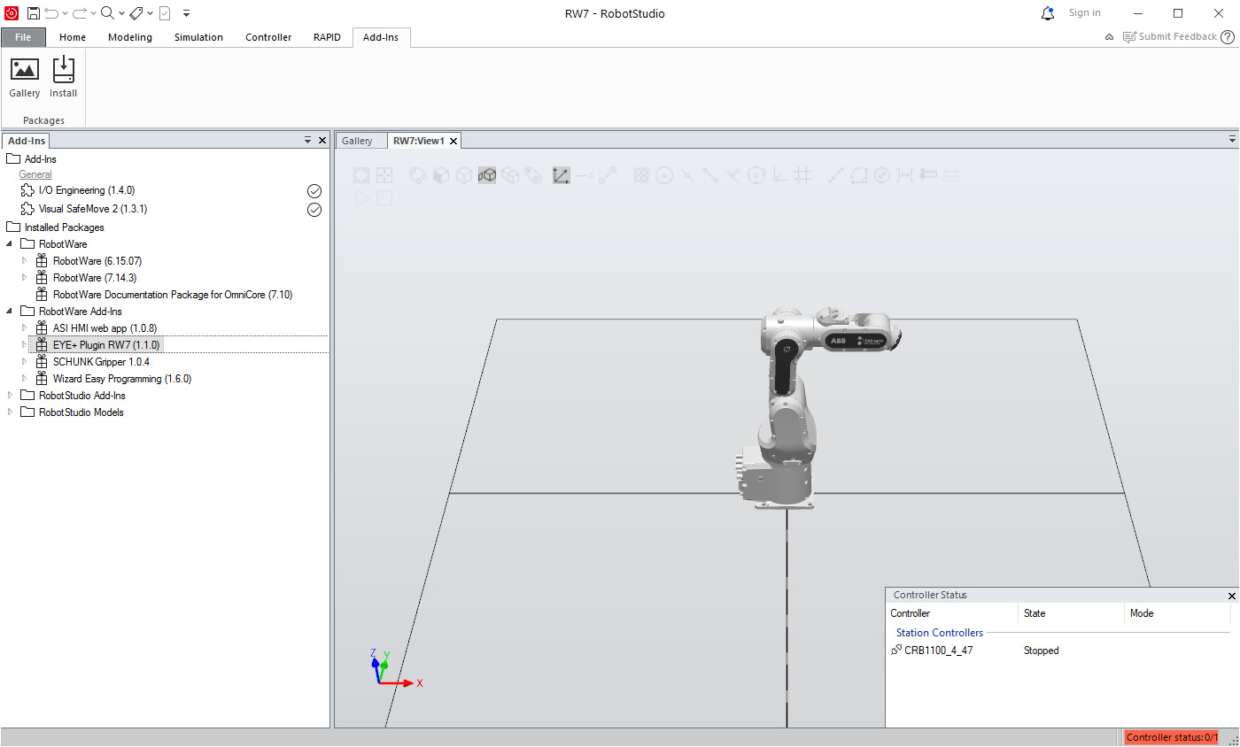Viewport: 1240px width, 747px height.
Task: Click the RobotStudio logo icon
Action: click(12, 13)
